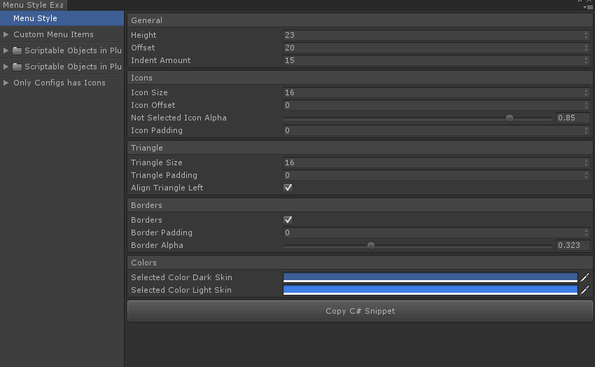This screenshot has width=595, height=367.
Task: Click Offset field stepper arrows
Action: [x=587, y=48]
